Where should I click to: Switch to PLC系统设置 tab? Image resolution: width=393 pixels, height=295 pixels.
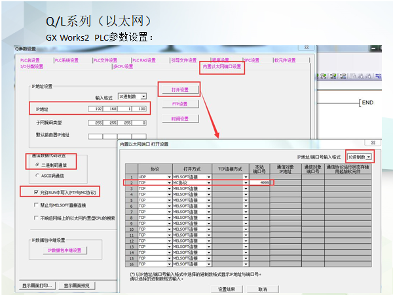[x=67, y=60]
